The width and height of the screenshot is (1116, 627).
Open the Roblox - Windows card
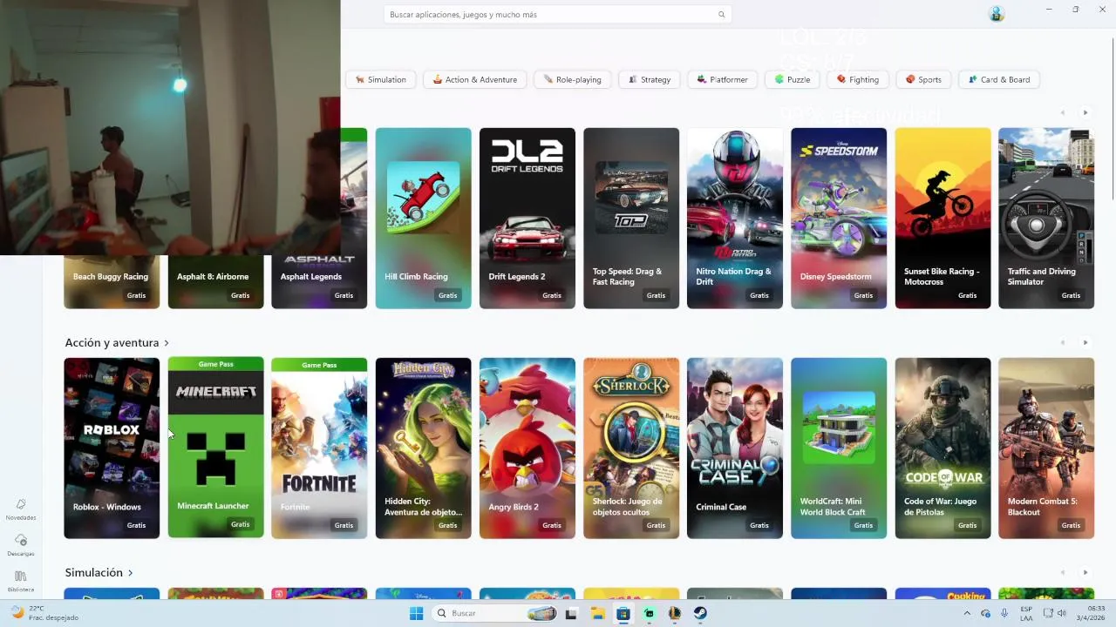(x=112, y=448)
